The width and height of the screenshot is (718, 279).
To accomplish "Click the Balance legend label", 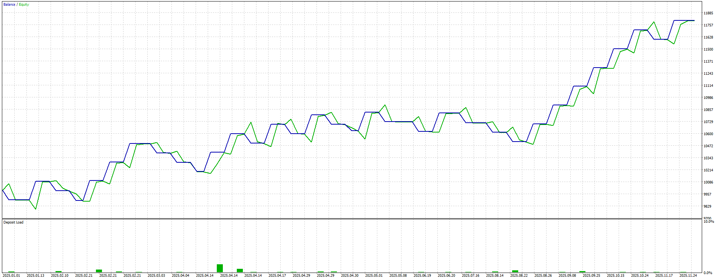I will click(9, 5).
